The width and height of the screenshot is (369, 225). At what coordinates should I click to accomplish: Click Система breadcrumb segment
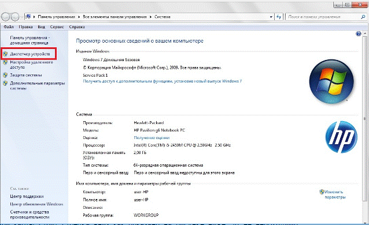point(163,17)
